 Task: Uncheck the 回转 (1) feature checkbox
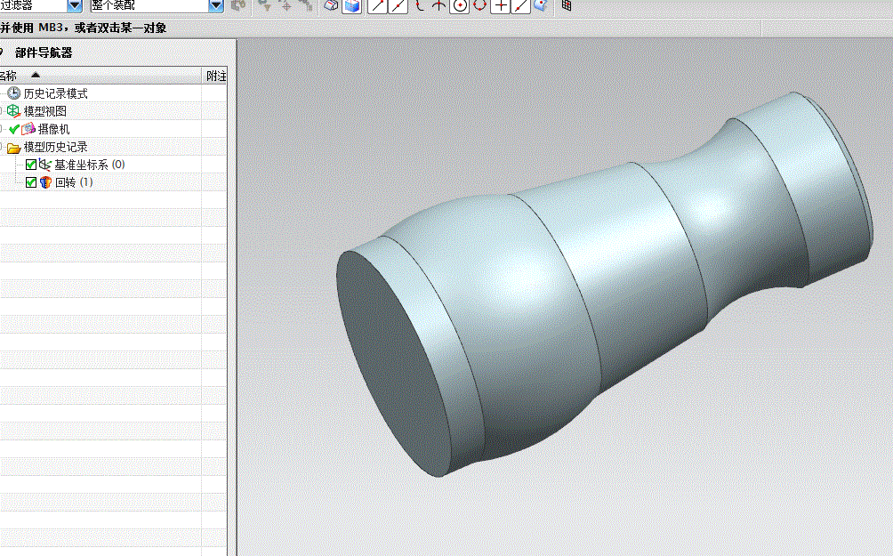(x=31, y=182)
